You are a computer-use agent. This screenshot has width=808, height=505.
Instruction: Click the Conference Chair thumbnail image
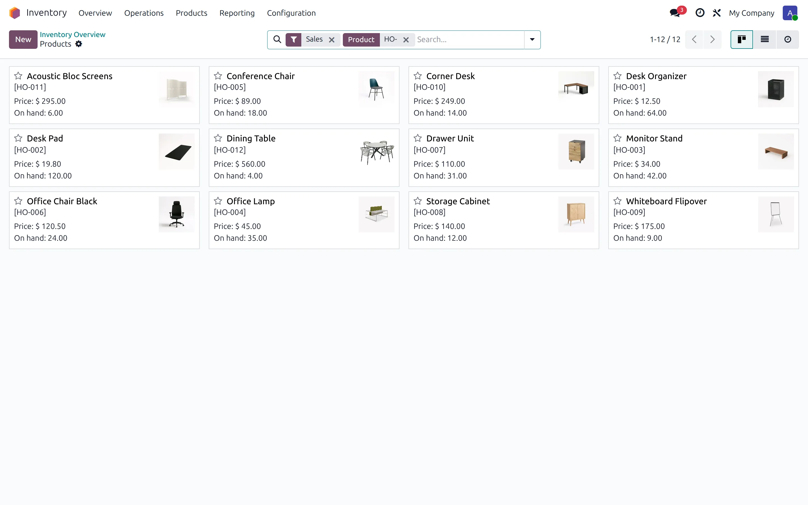click(376, 89)
